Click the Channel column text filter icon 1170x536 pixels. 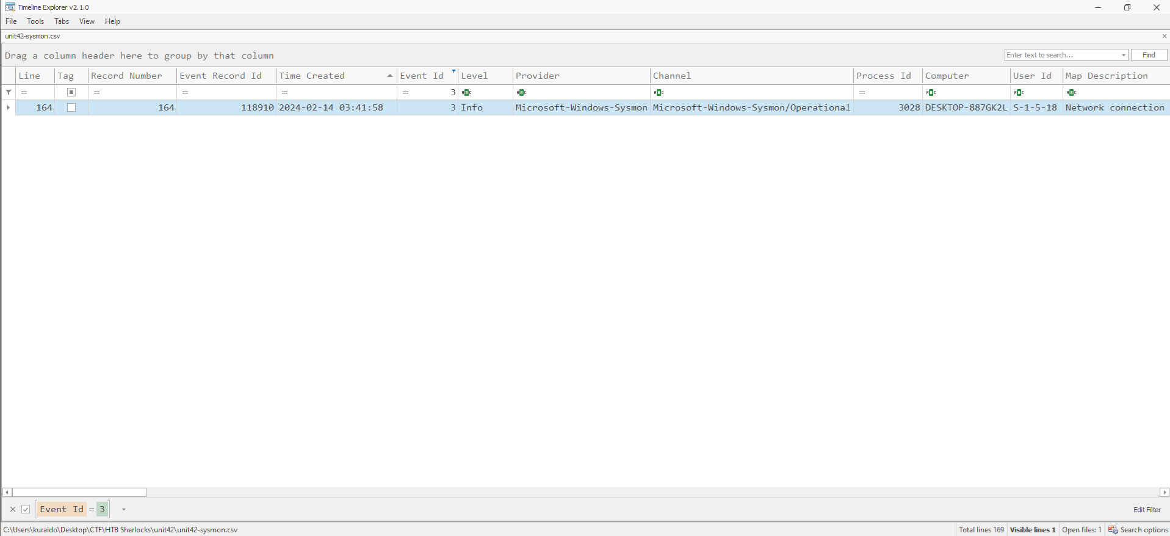click(659, 93)
